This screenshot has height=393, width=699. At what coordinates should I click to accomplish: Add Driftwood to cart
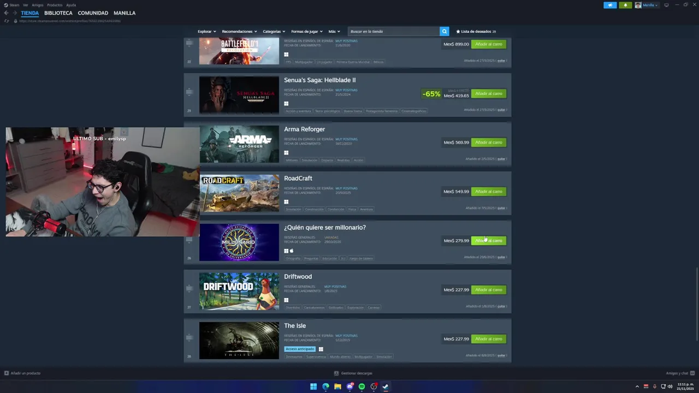tap(489, 290)
